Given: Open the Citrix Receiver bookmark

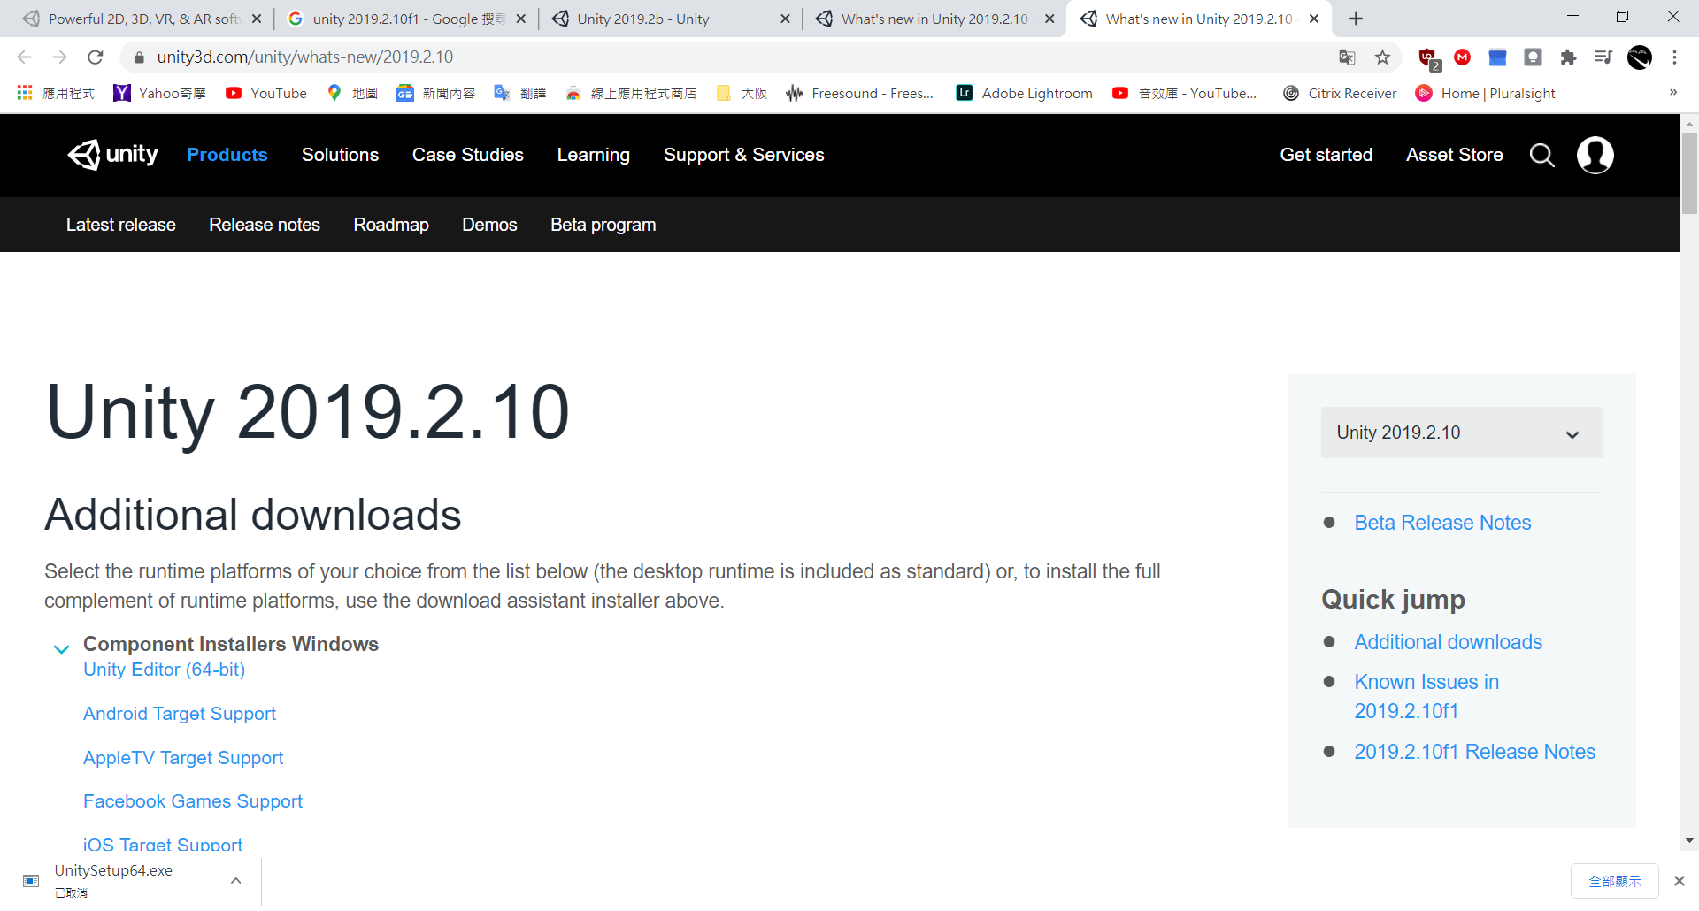Looking at the screenshot, I should point(1340,93).
